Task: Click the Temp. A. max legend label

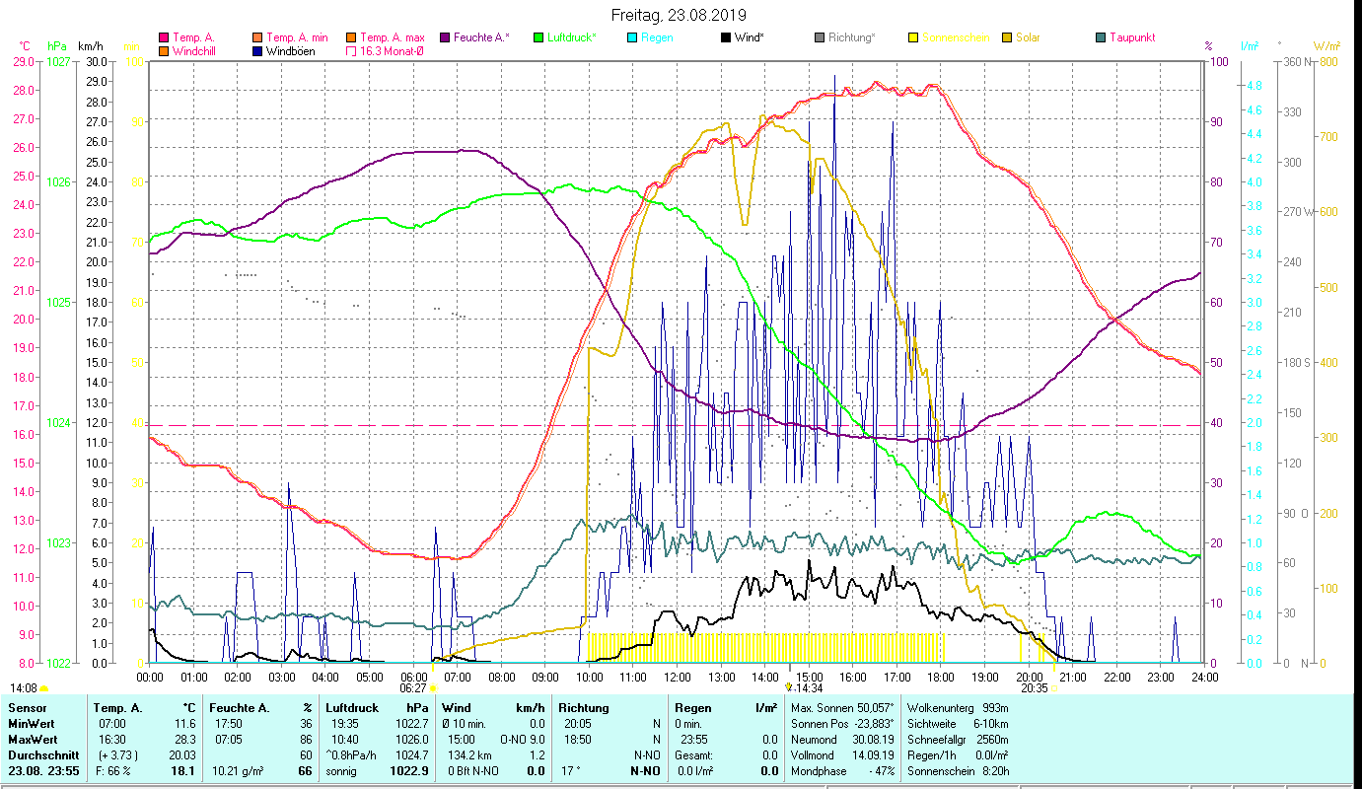Action: point(393,37)
